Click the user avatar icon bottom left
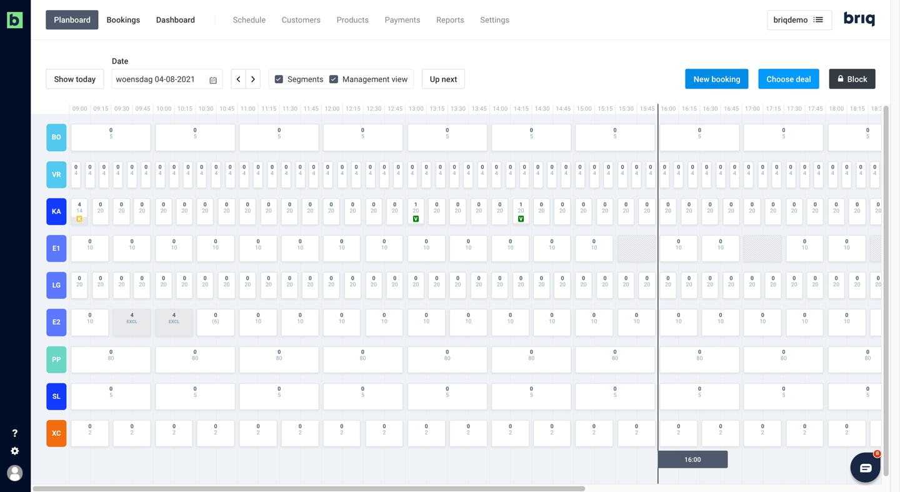The width and height of the screenshot is (900, 492). point(14,473)
